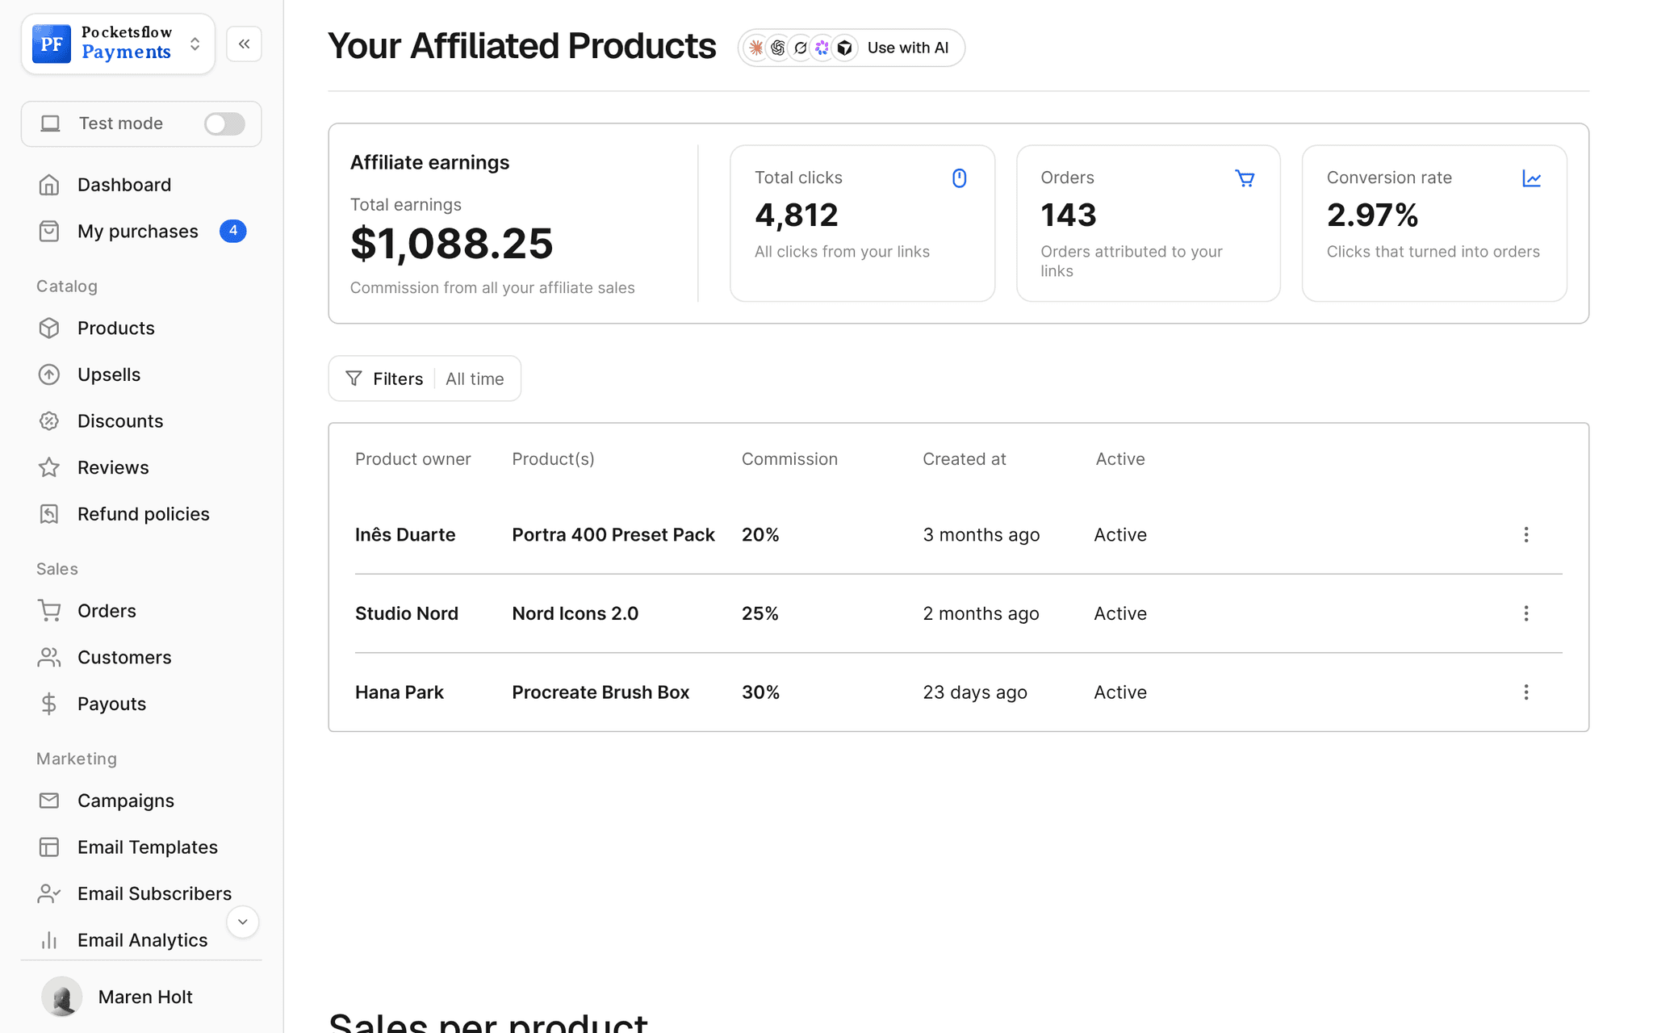Click the Email Analytics bar chart icon
Image resolution: width=1653 pixels, height=1033 pixels.
49,940
